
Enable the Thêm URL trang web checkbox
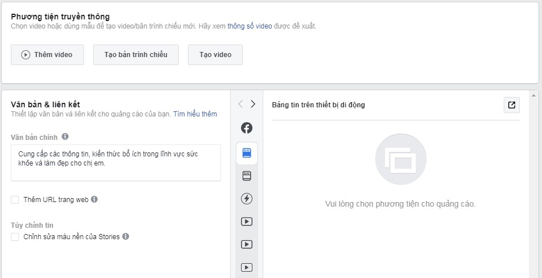tap(15, 200)
